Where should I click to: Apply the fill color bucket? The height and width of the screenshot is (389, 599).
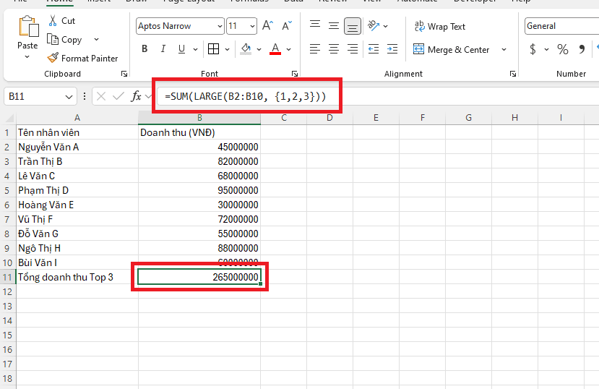tap(246, 49)
